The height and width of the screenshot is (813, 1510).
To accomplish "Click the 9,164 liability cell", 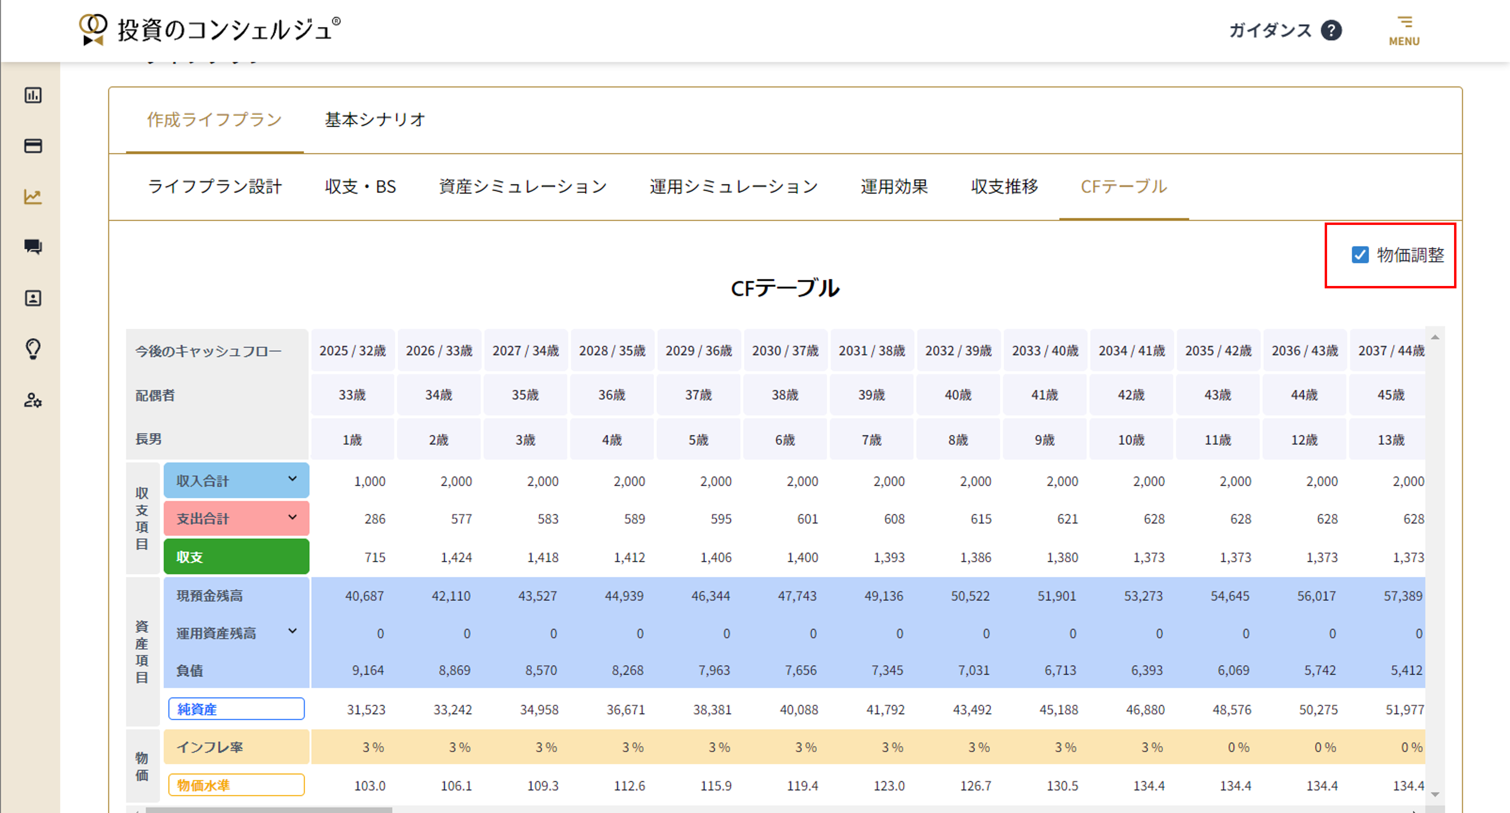I will (368, 670).
